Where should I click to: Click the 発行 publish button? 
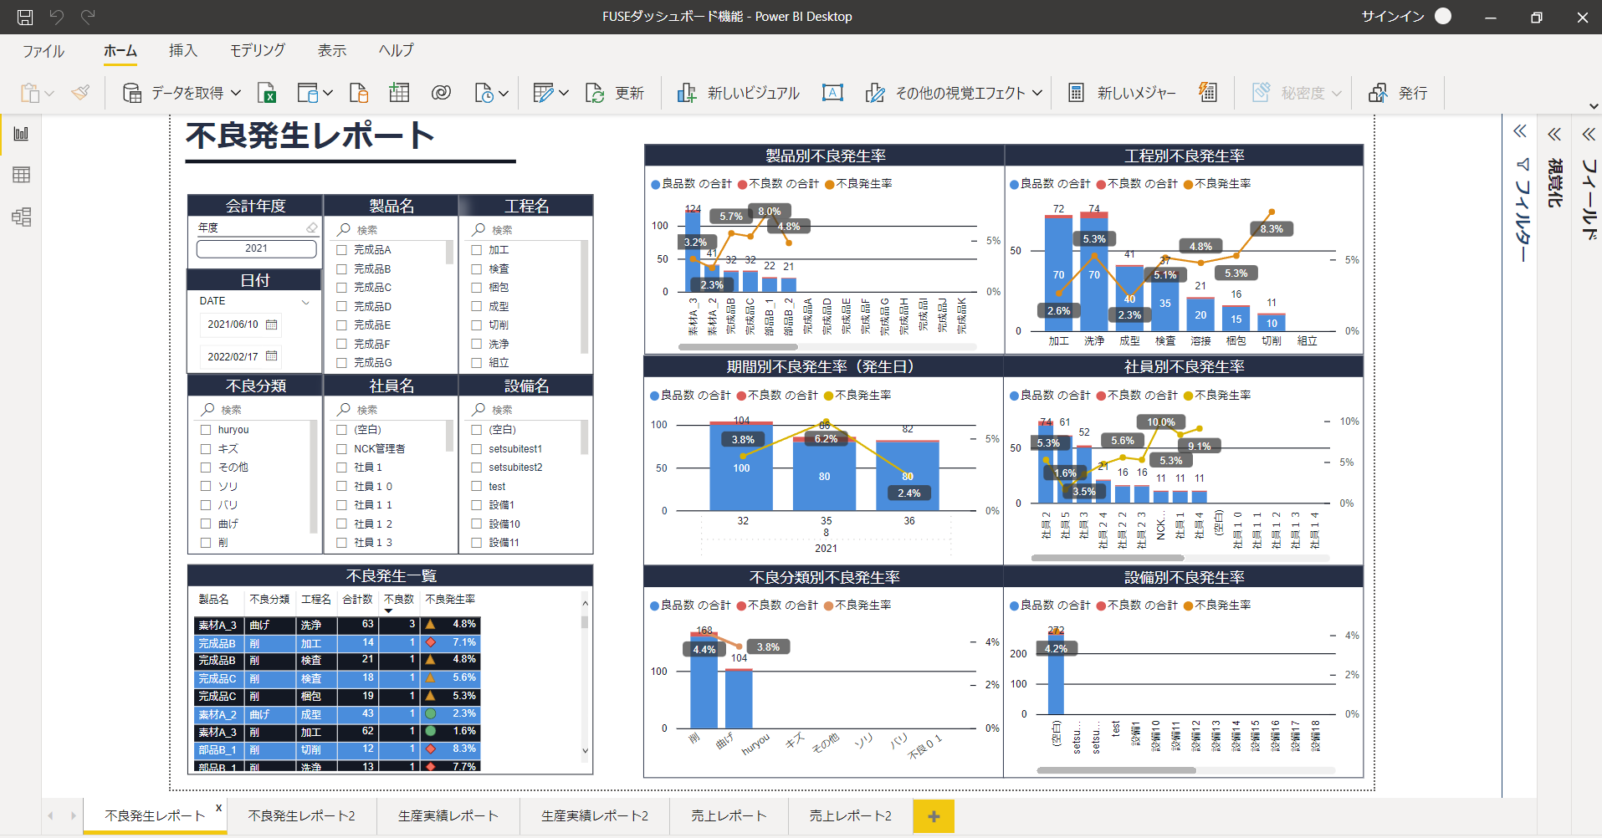coord(1398,93)
